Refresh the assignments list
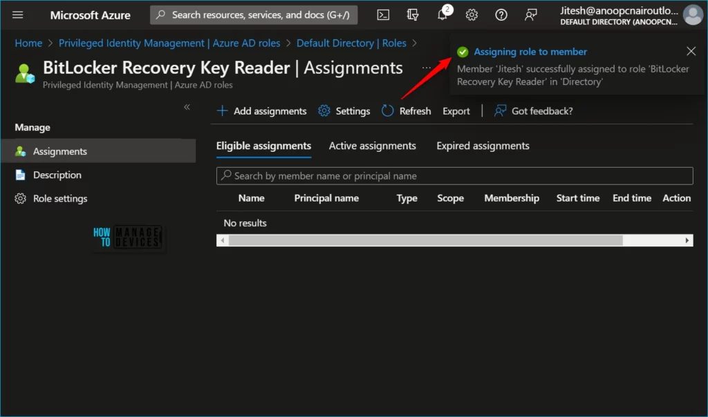Screen dimensions: 708x417 tap(407, 111)
